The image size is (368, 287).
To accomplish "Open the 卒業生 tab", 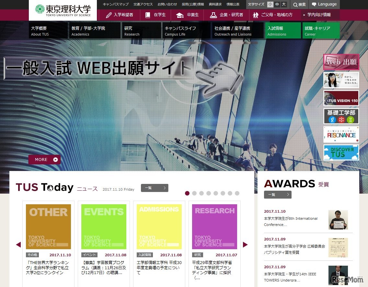I will tap(187, 15).
